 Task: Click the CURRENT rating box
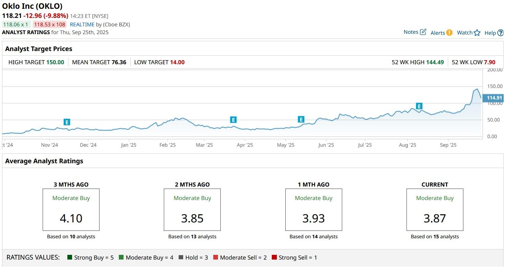click(x=435, y=210)
